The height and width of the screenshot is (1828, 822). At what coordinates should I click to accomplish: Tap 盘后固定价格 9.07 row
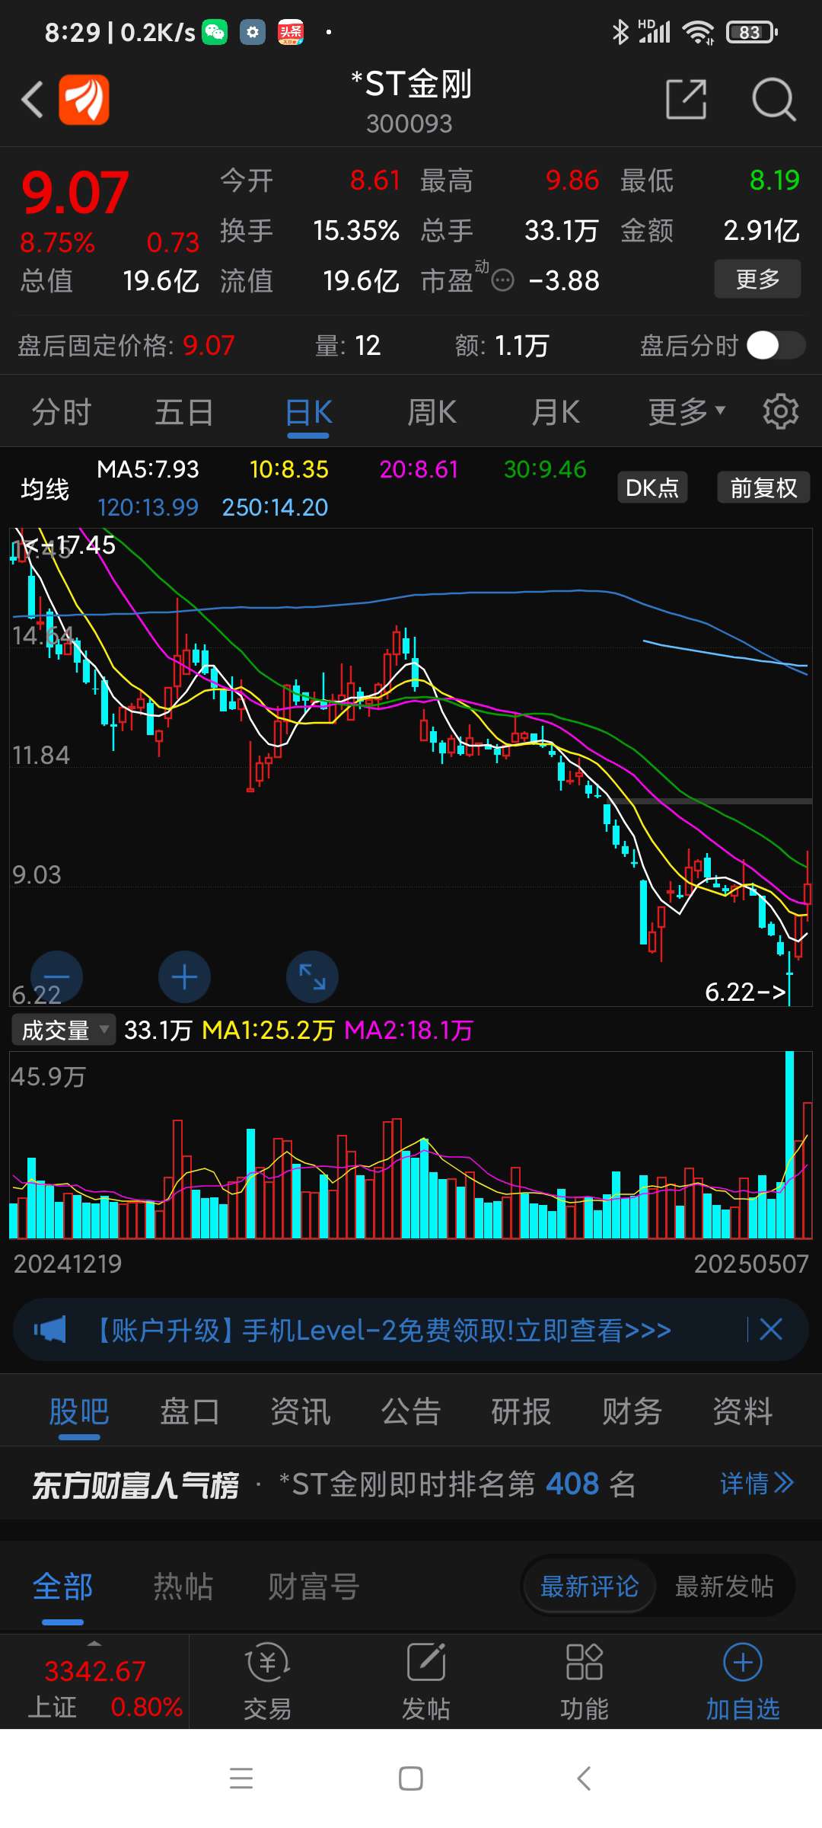pos(126,346)
